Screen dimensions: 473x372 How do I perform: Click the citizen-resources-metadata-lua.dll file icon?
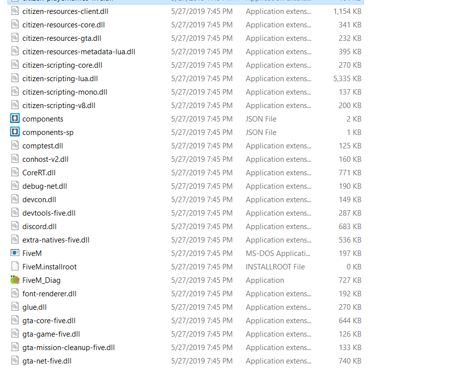tap(15, 51)
